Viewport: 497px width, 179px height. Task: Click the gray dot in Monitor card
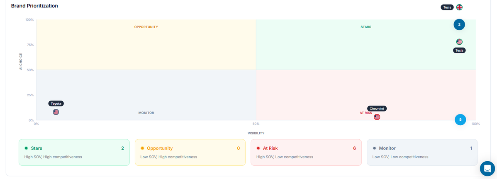click(x=374, y=148)
